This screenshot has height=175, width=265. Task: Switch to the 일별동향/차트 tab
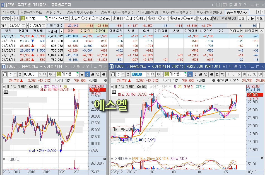coord(31,12)
